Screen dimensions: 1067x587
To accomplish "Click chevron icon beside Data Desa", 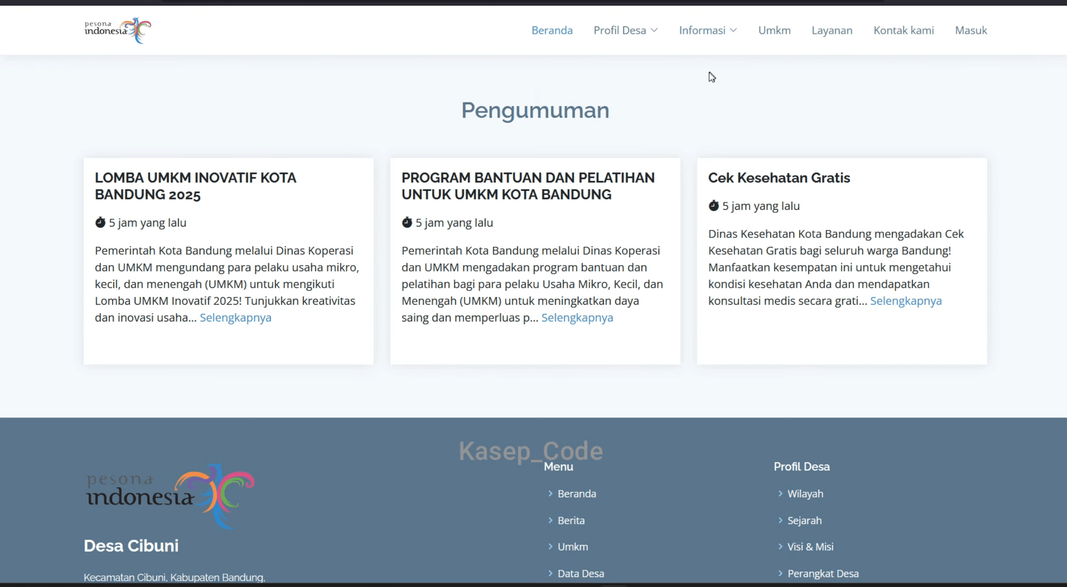I will (x=550, y=573).
